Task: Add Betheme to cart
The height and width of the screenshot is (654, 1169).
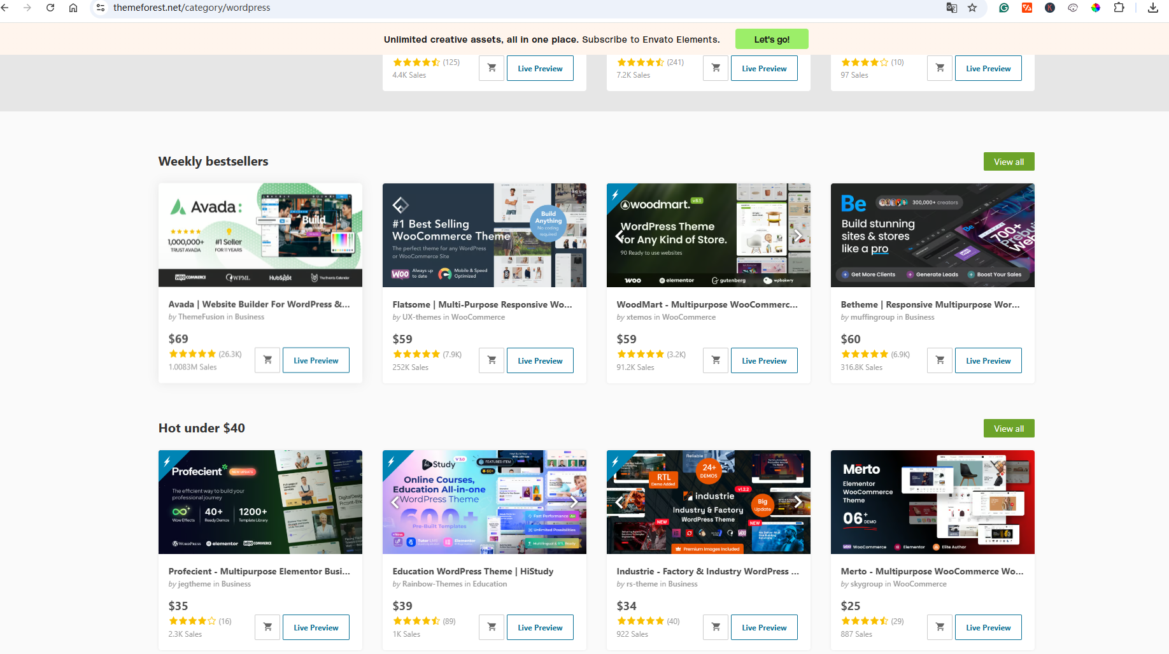Action: coord(940,360)
